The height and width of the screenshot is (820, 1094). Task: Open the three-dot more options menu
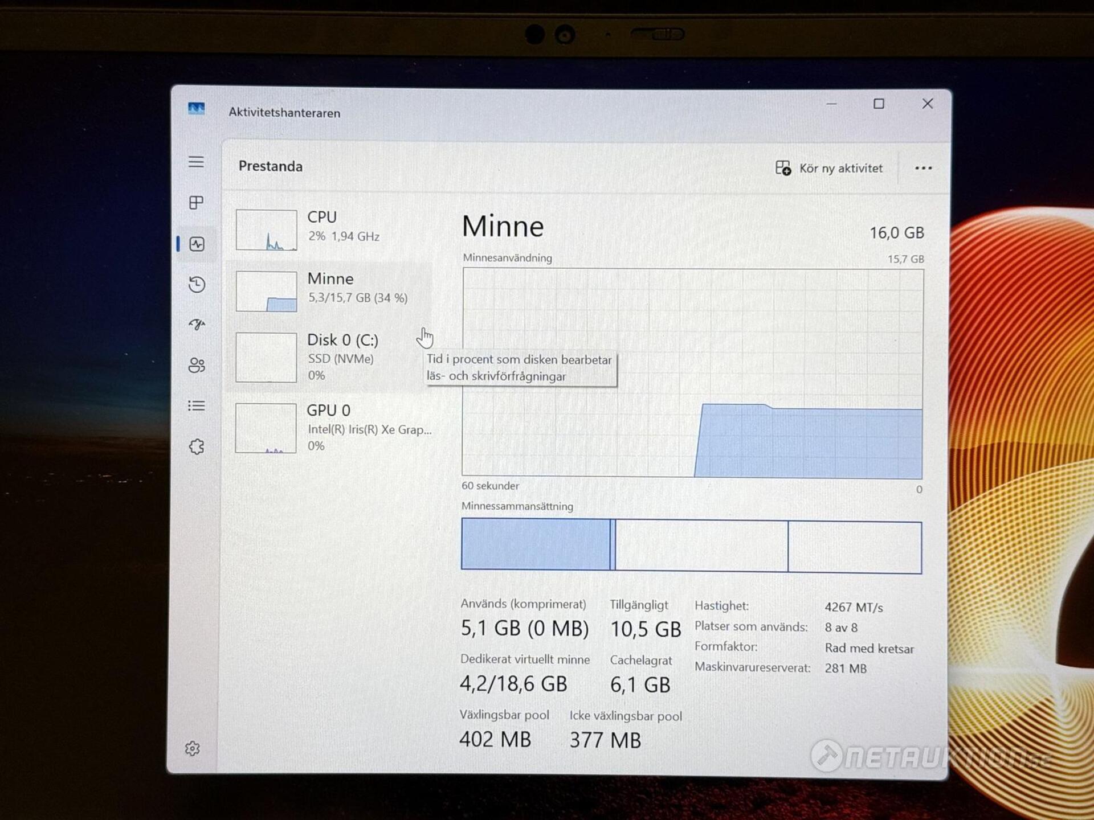pos(923,168)
